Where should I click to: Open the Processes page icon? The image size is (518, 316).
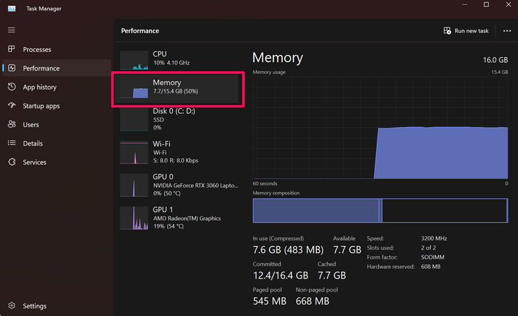click(12, 49)
